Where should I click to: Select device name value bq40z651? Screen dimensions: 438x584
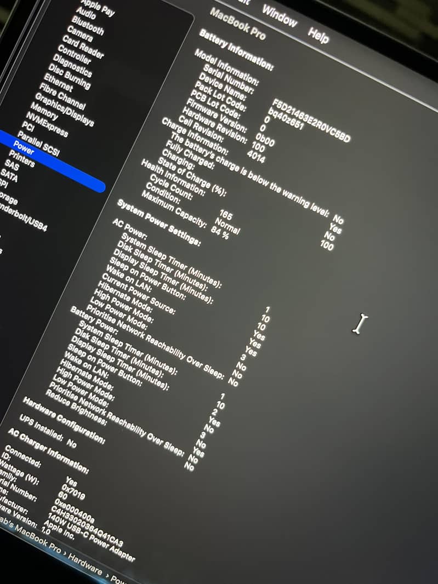(286, 119)
